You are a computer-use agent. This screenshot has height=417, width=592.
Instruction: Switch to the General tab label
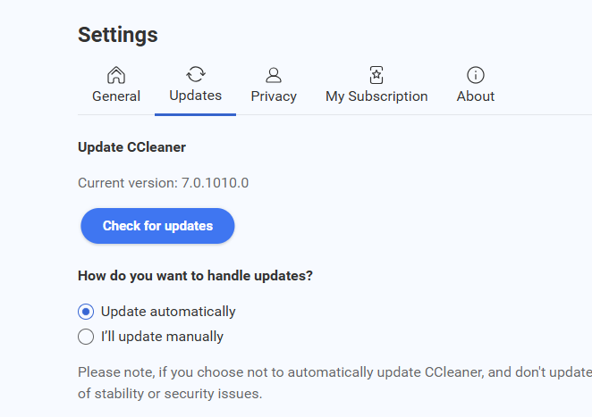coord(116,96)
